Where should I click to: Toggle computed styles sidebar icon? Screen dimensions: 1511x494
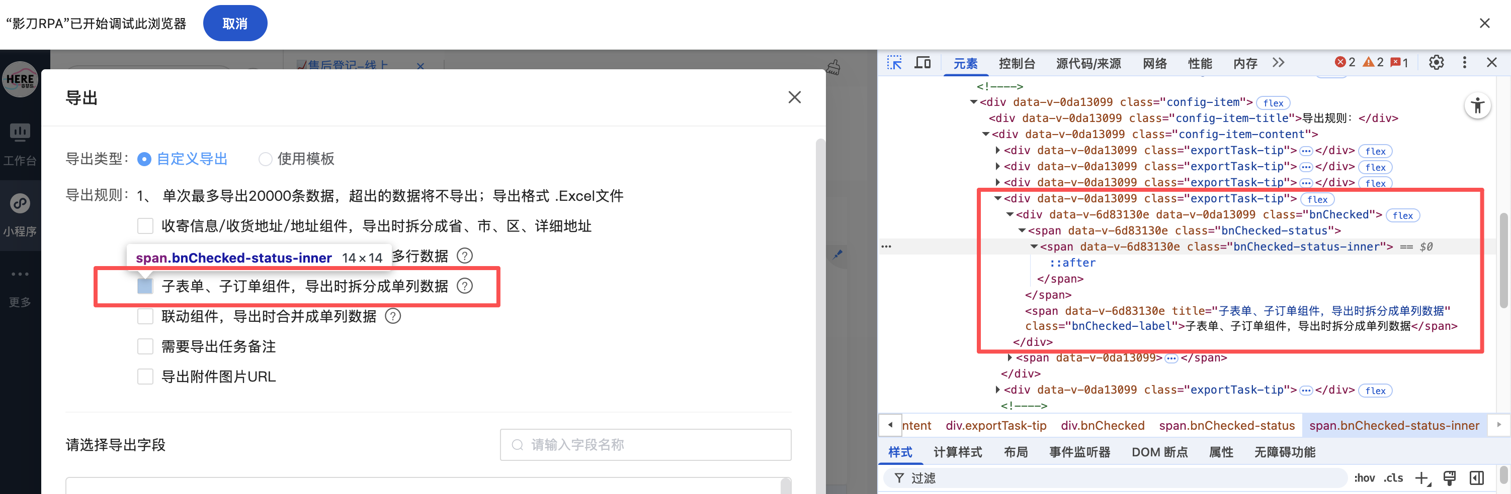[x=1476, y=478]
